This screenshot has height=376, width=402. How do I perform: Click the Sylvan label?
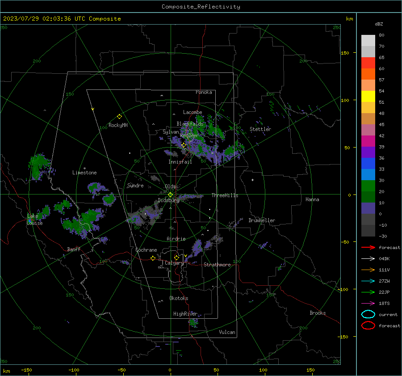coord(171,132)
